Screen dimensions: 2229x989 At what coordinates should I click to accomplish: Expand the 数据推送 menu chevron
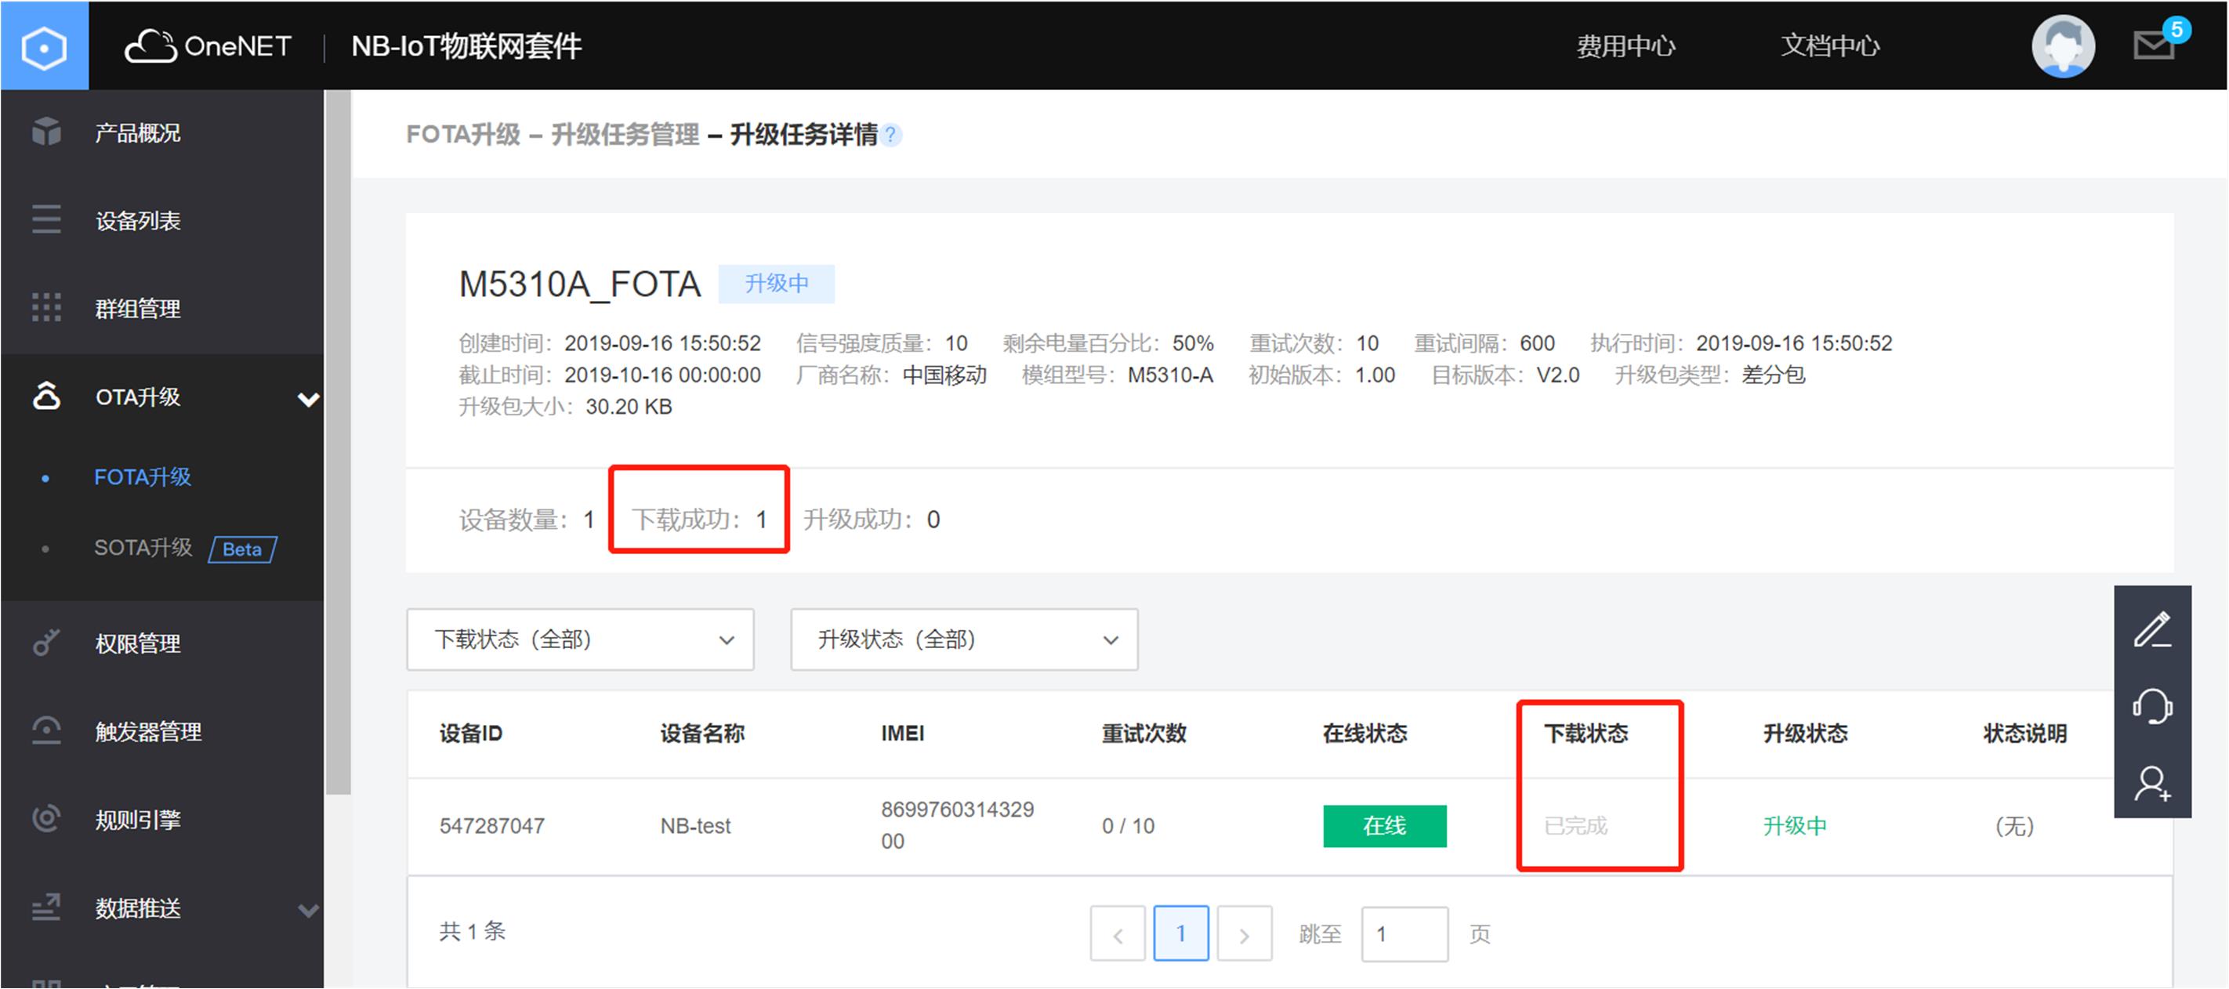[308, 911]
